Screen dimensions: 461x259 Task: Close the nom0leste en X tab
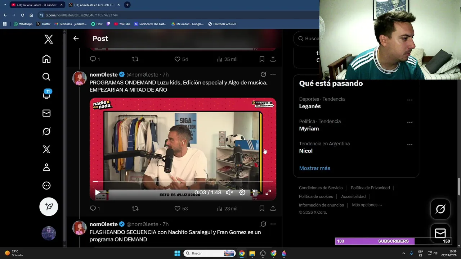pyautogui.click(x=118, y=5)
